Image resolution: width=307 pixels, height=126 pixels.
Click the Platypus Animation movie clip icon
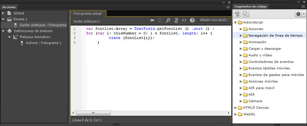[x=16, y=37]
